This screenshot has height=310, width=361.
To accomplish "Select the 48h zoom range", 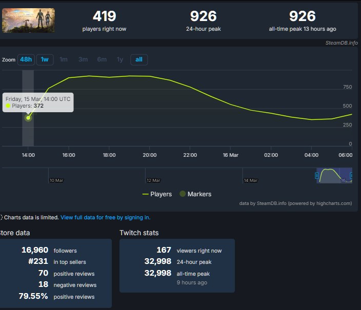I will 26,59.
